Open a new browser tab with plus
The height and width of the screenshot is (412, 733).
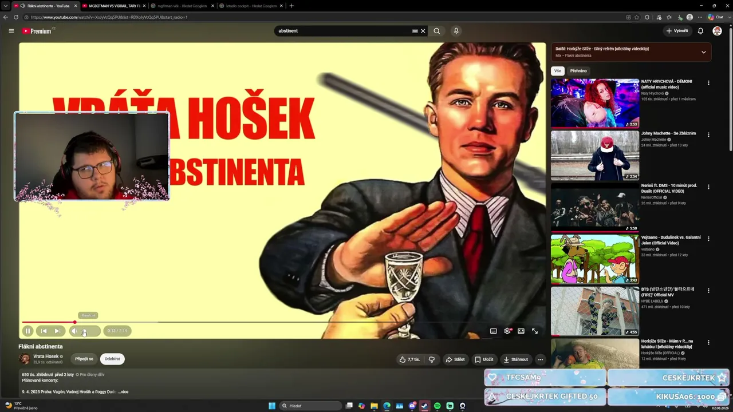click(x=291, y=6)
